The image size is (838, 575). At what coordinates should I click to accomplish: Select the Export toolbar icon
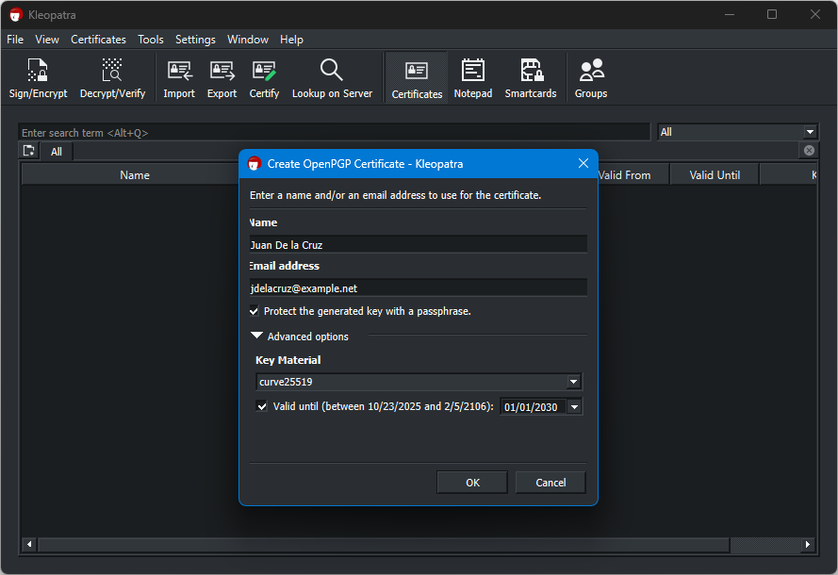pyautogui.click(x=222, y=78)
